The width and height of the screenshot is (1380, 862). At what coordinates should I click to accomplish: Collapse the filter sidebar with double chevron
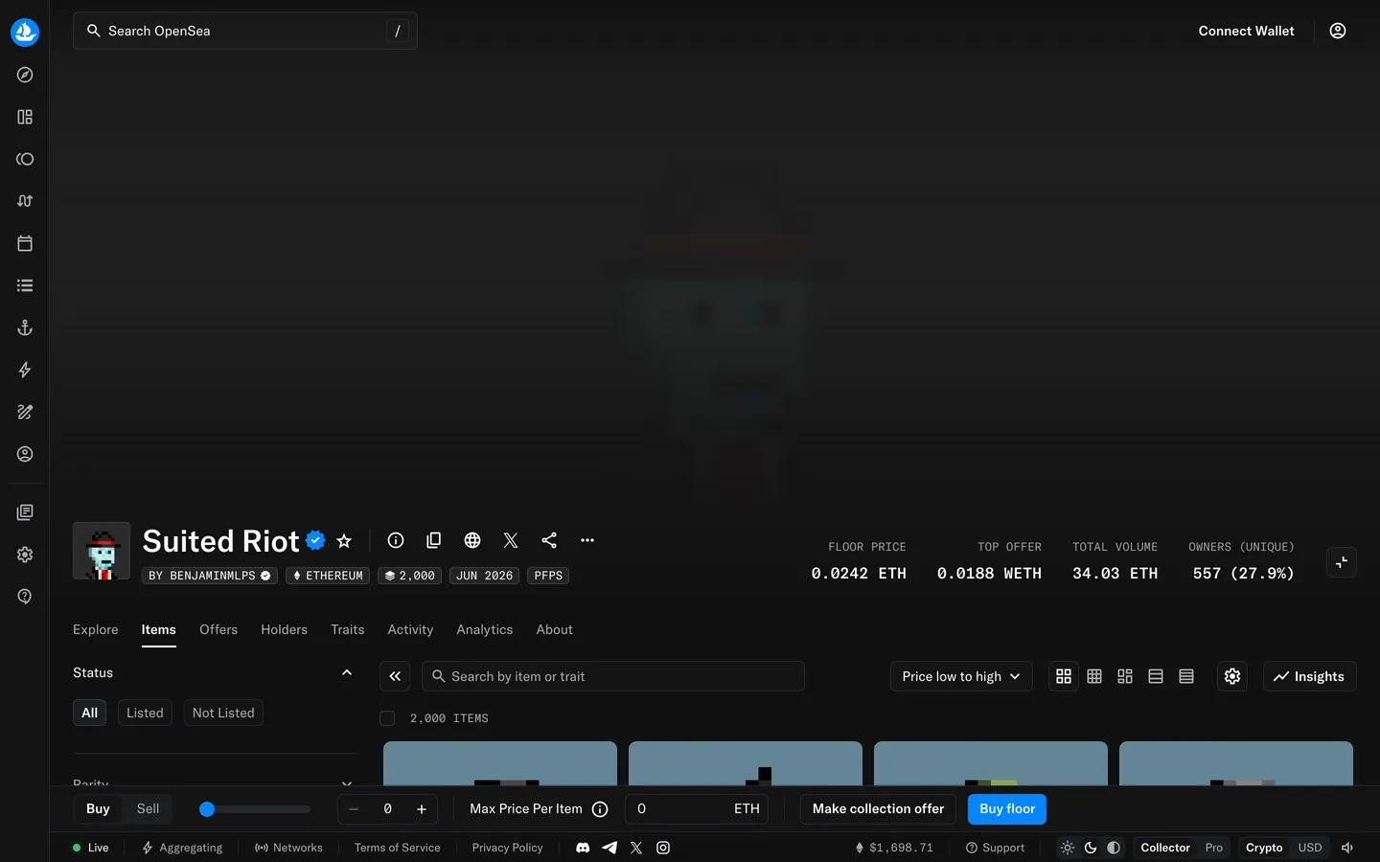[x=395, y=676]
